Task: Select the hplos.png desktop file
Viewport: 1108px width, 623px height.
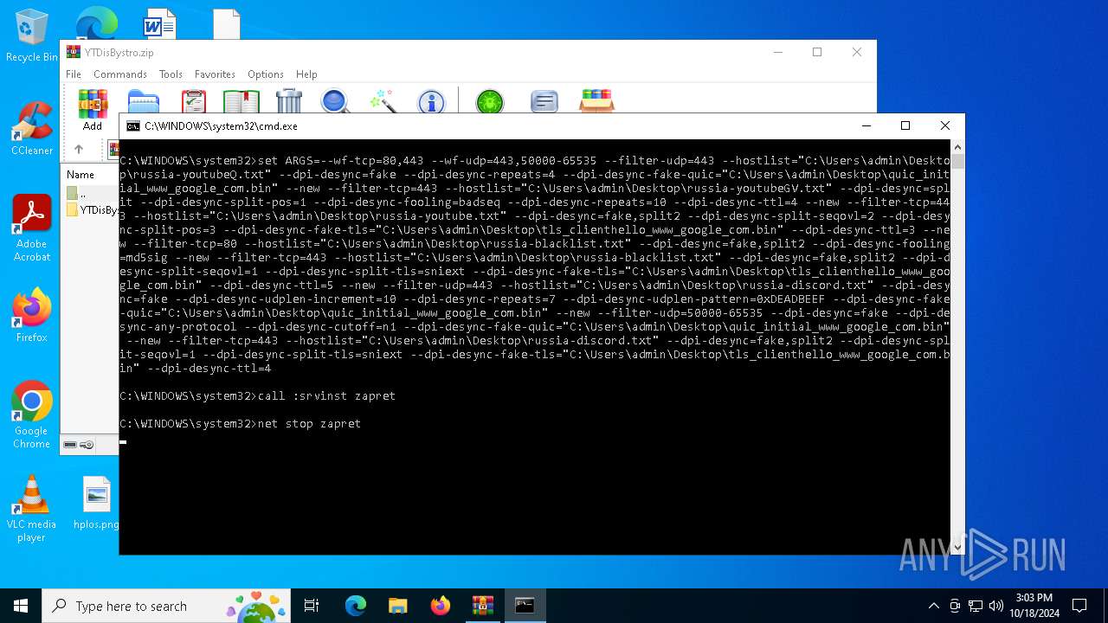Action: coord(97,503)
